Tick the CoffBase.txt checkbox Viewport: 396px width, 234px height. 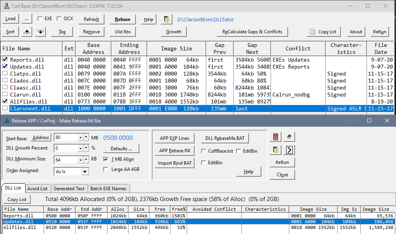click(x=204, y=151)
